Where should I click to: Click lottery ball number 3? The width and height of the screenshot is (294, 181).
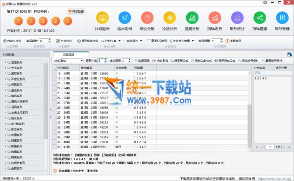click(43, 21)
